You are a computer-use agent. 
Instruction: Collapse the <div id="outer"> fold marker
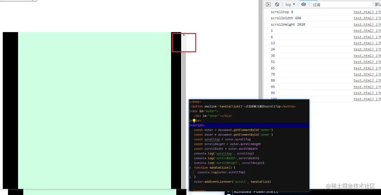click(190, 111)
